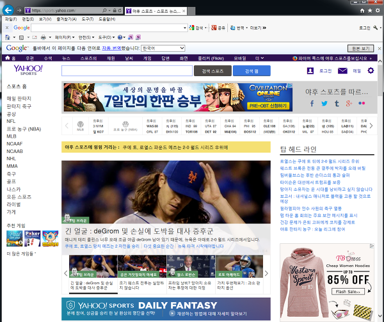Open the NFL sidebar link
The width and height of the screenshot is (384, 322).
[11, 121]
